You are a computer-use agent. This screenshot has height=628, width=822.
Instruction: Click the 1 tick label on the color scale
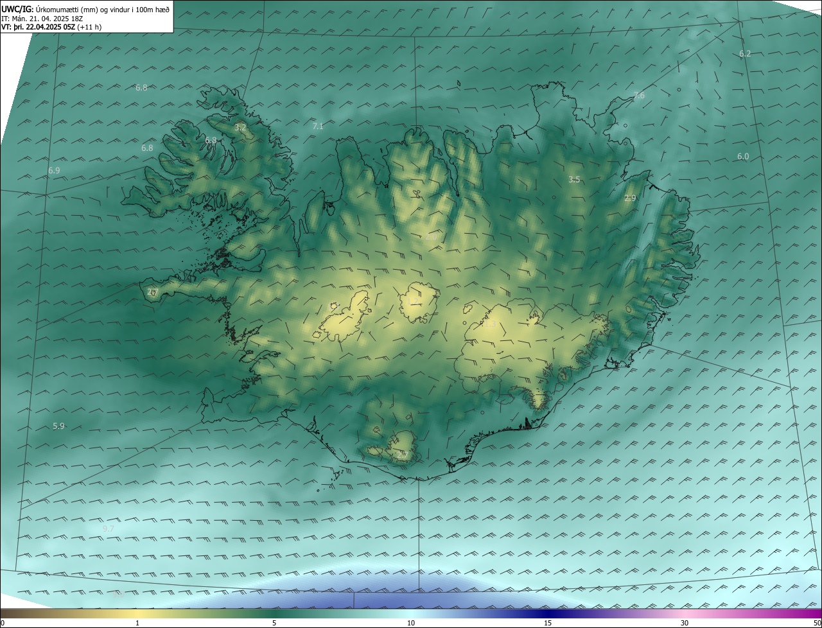(137, 623)
